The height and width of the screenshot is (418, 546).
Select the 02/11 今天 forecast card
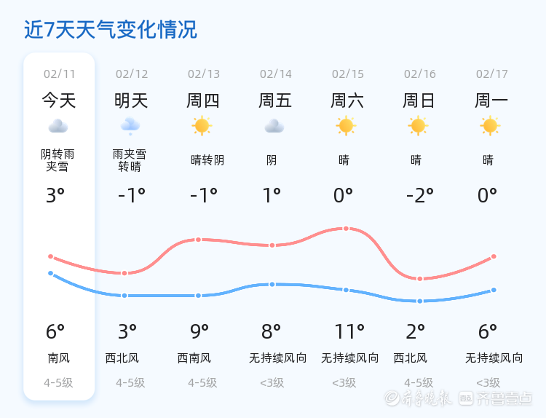coord(59,226)
